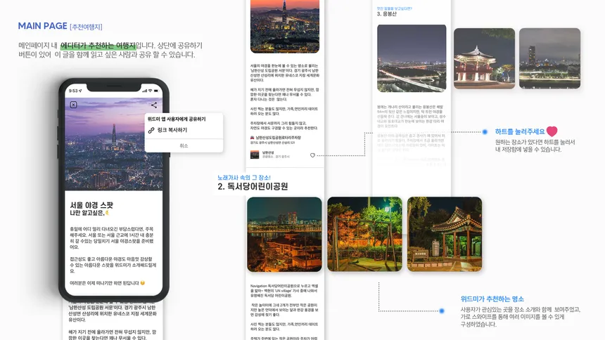Click the phone text 여러분은 이제 떠나기만 하면 된답니다
Screen dimensions: 605x340
105,283
